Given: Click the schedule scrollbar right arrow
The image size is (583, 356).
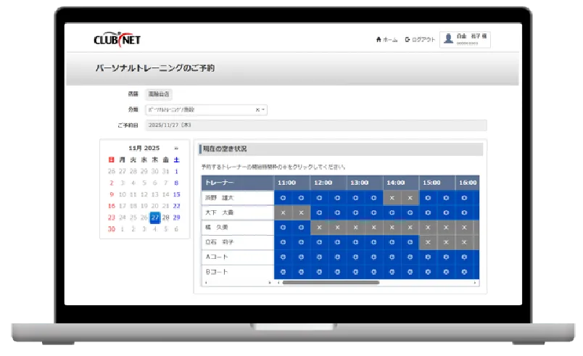Looking at the screenshot, I should tap(475, 283).
